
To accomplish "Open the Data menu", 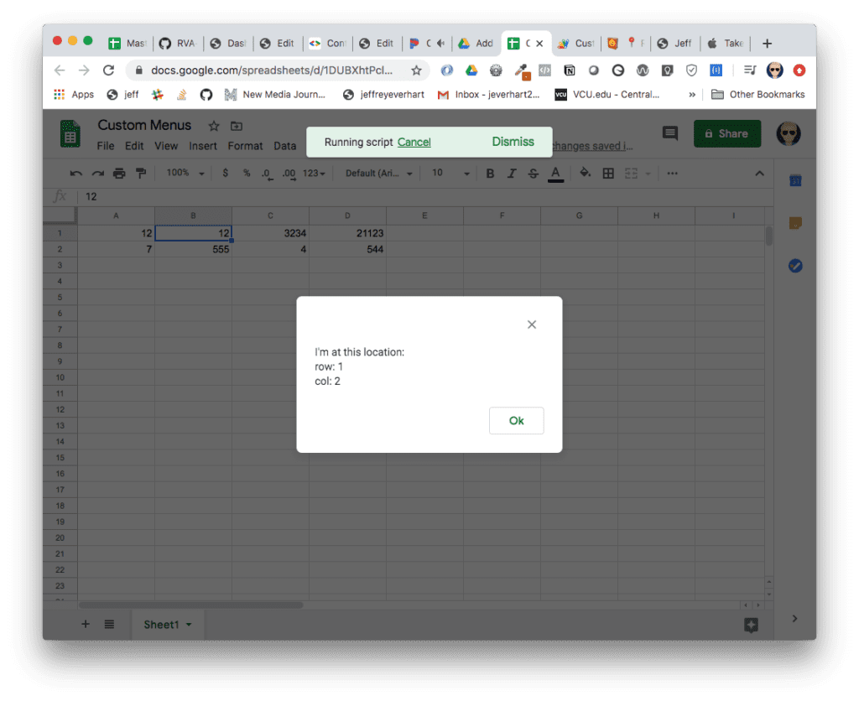I will 285,145.
